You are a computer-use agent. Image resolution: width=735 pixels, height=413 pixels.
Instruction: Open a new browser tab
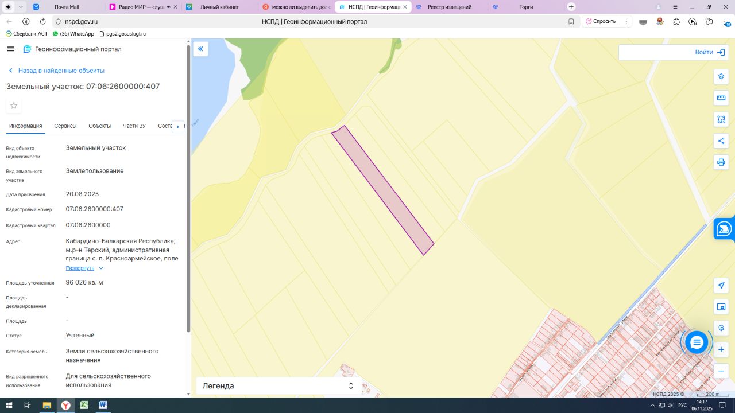click(x=571, y=7)
